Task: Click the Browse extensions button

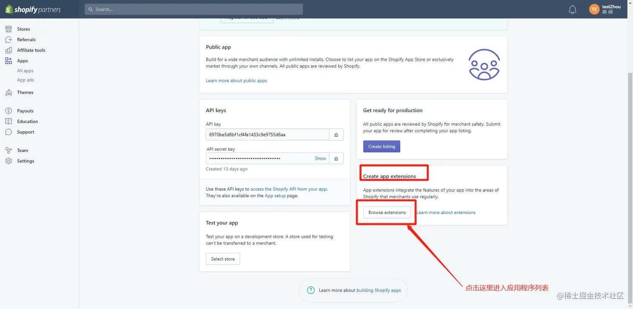Action: (387, 212)
